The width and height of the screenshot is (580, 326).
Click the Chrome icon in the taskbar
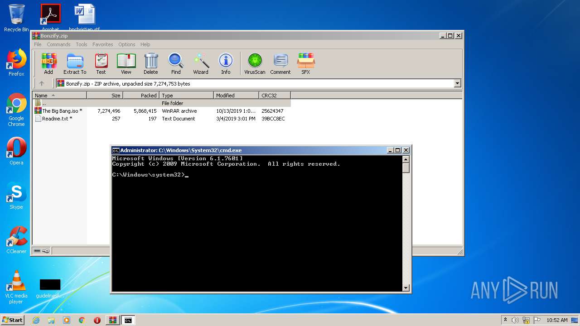pyautogui.click(x=82, y=320)
